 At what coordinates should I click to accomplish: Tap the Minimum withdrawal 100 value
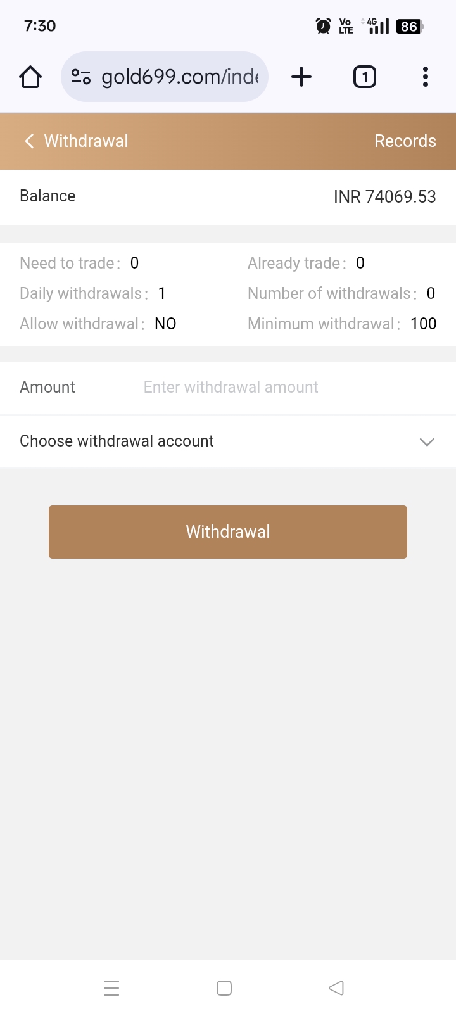coord(423,324)
